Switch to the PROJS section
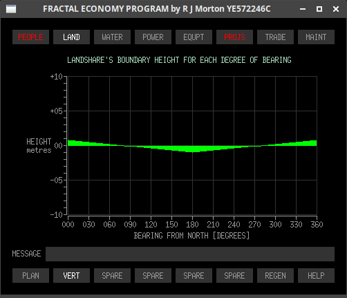347x298 pixels. pyautogui.click(x=234, y=37)
